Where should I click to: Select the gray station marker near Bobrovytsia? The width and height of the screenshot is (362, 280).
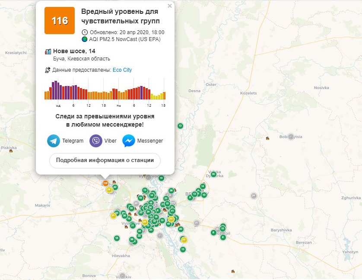tap(291, 137)
